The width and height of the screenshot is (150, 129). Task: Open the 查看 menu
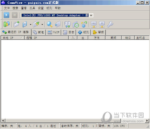click(x=24, y=8)
